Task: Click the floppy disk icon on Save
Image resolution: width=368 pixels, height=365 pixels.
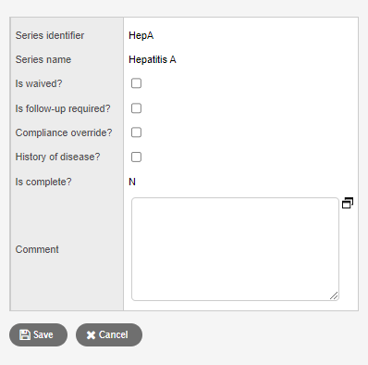Action: pos(25,334)
